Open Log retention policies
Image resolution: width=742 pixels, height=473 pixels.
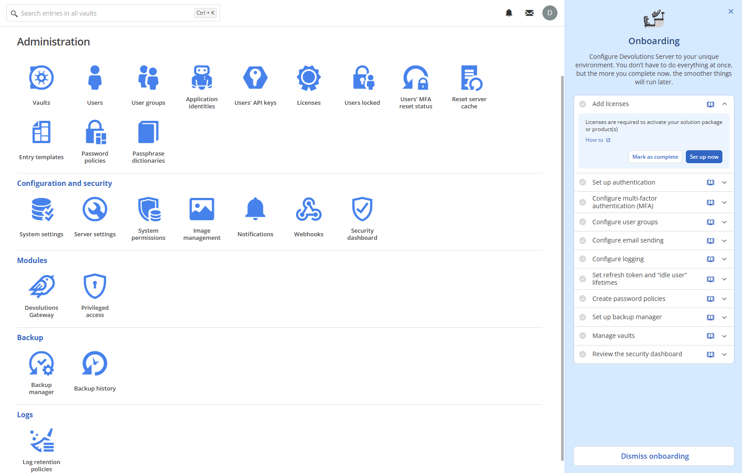click(41, 440)
